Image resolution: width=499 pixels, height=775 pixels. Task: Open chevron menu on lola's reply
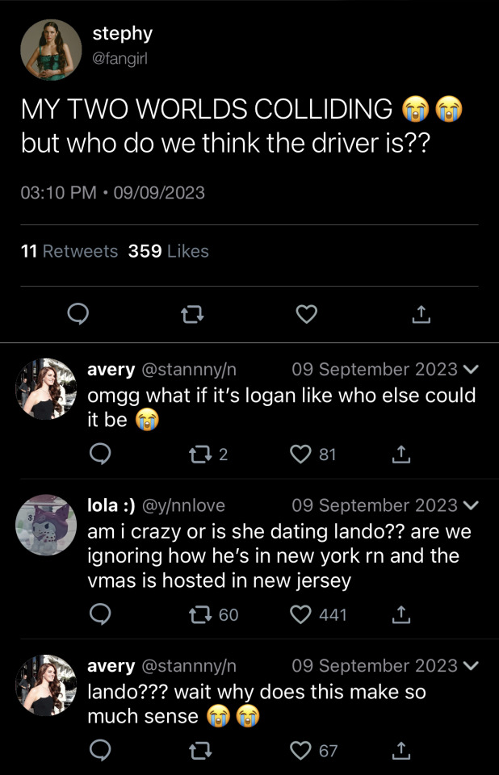tap(472, 505)
